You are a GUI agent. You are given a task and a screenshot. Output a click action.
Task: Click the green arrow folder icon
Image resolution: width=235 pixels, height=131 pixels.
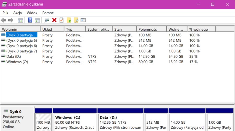click(69, 20)
